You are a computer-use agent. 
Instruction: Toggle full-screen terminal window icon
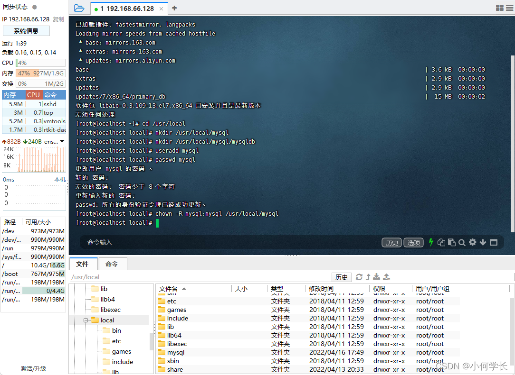coord(494,242)
